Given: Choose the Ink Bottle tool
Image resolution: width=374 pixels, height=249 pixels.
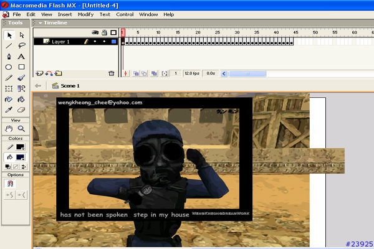Looking at the screenshot, I should (9, 99).
